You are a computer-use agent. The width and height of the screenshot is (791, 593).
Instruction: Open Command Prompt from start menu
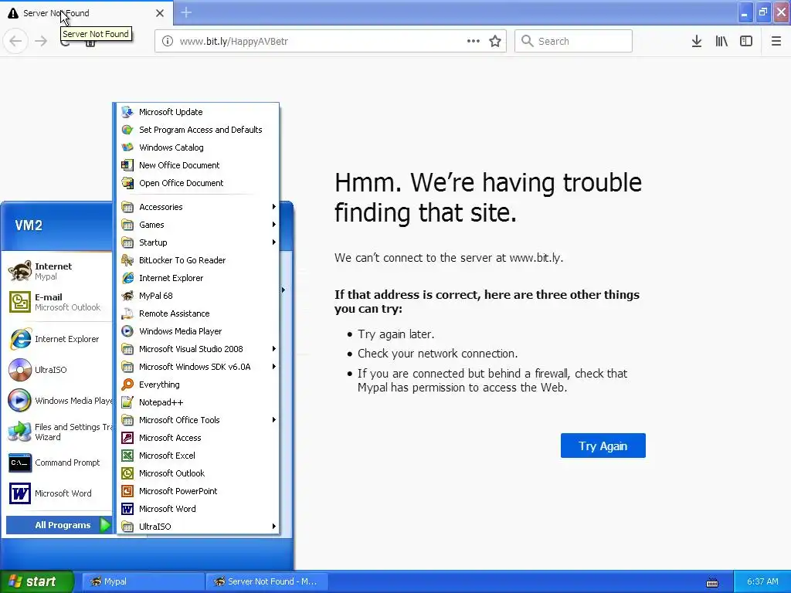coord(59,463)
